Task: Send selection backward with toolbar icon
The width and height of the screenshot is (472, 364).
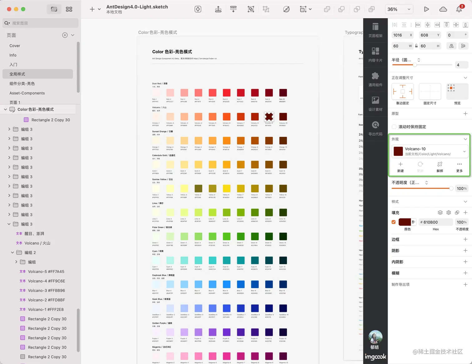Action: click(233, 9)
